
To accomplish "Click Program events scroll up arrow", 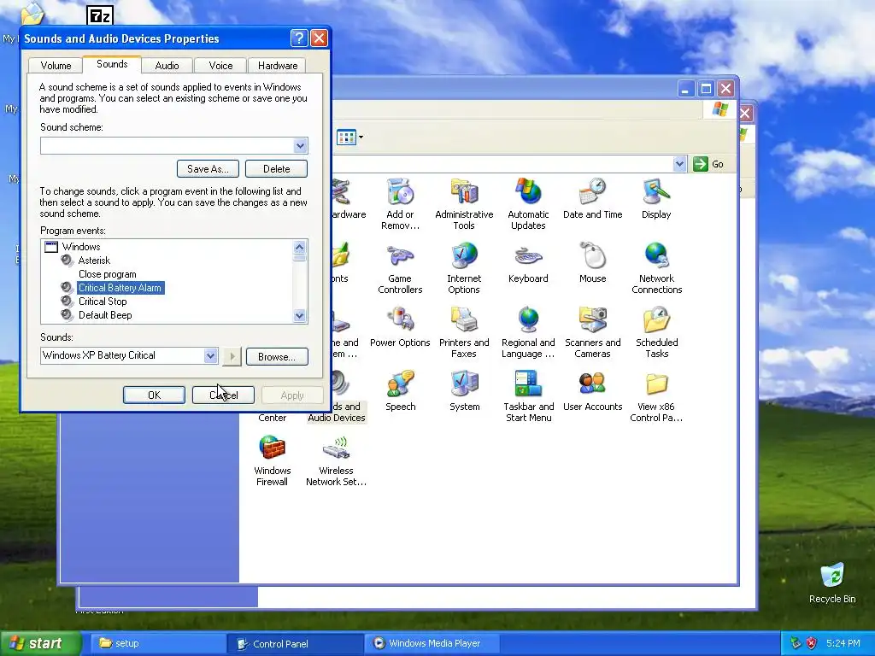I will (x=300, y=247).
